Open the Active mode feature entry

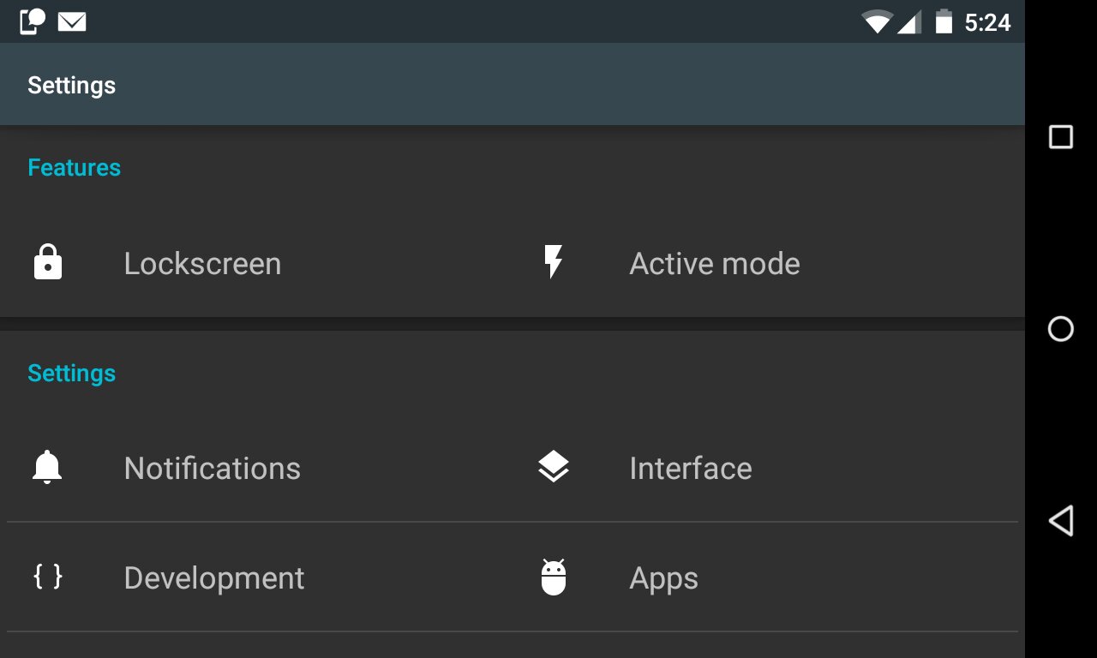tap(765, 263)
